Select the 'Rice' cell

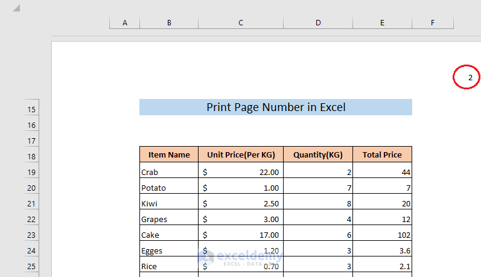click(x=169, y=264)
